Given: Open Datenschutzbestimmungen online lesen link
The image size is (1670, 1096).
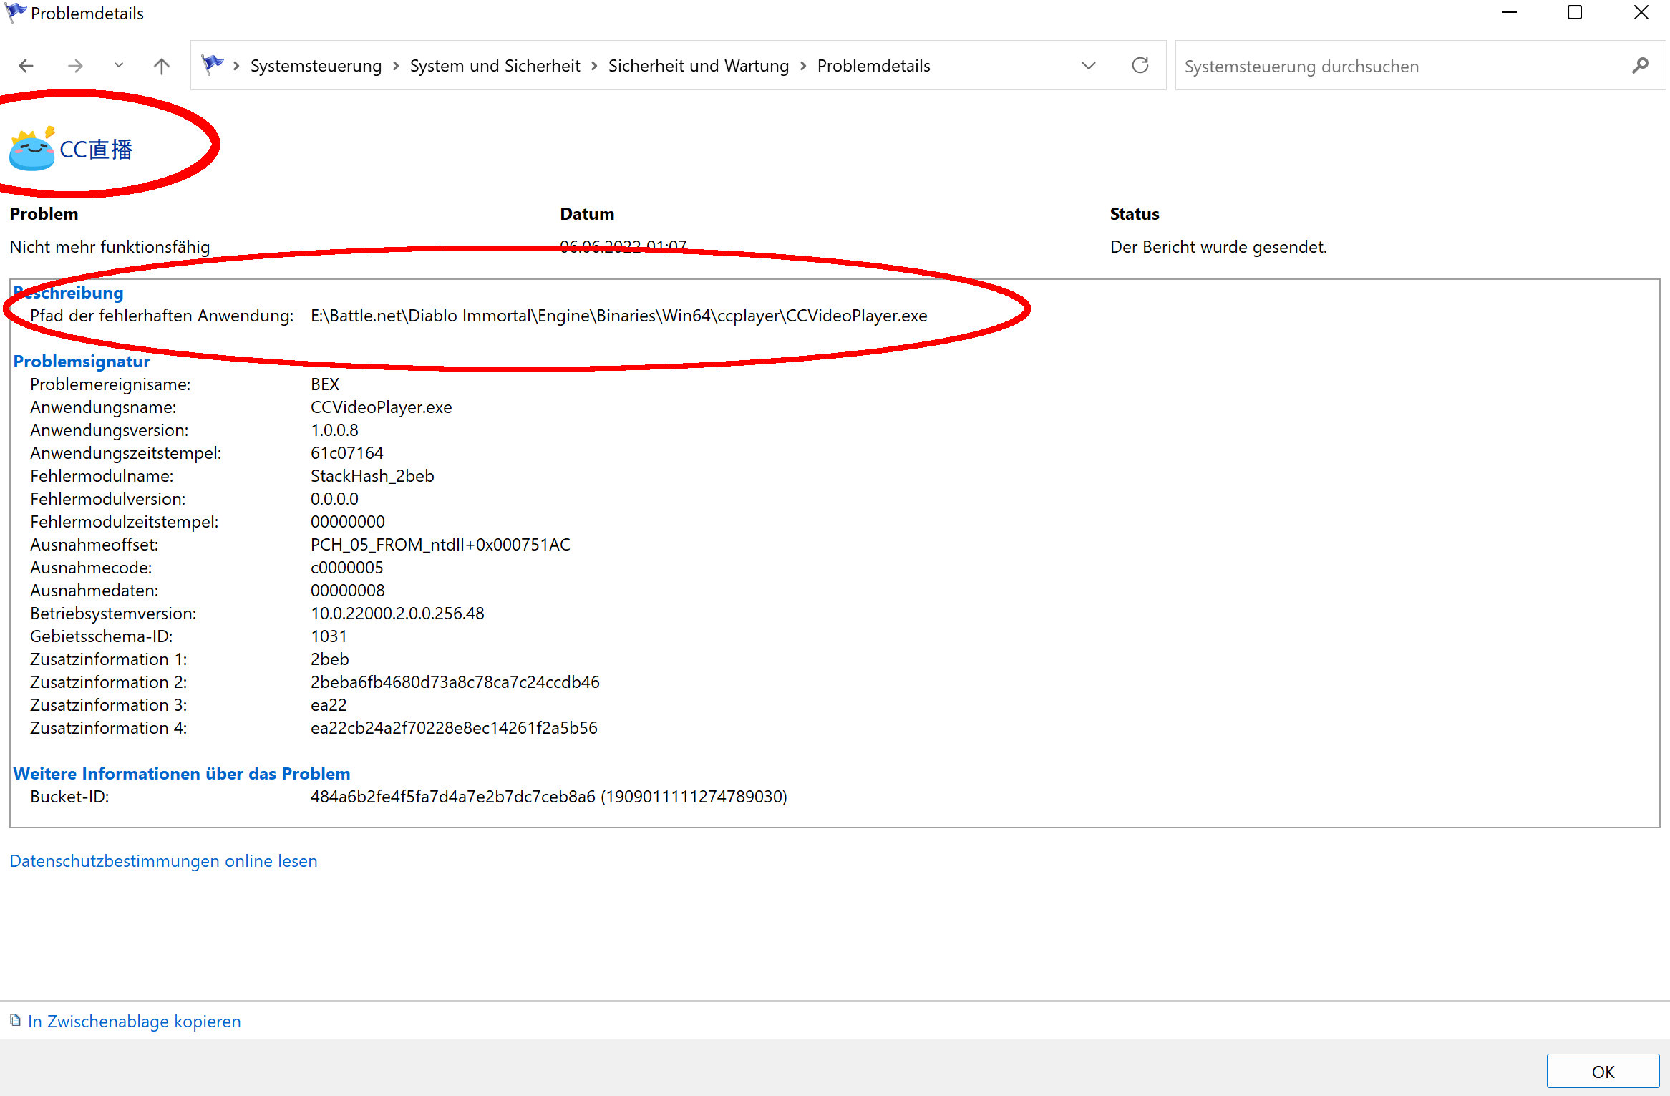Looking at the screenshot, I should coord(163,861).
